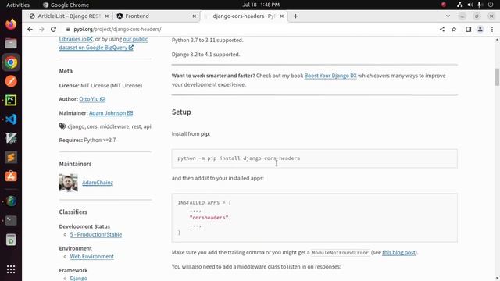The image size is (500, 281).
Task: Open the Terminal dock icon
Action: pyautogui.click(x=11, y=220)
